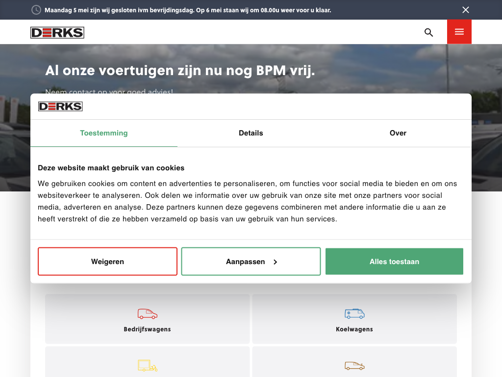This screenshot has width=502, height=377.
Task: Open the Details tab
Action: [x=251, y=133]
